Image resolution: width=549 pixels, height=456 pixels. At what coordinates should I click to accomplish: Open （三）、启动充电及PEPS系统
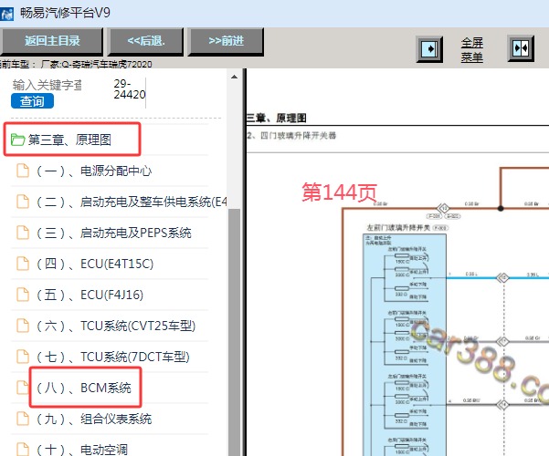(x=113, y=233)
